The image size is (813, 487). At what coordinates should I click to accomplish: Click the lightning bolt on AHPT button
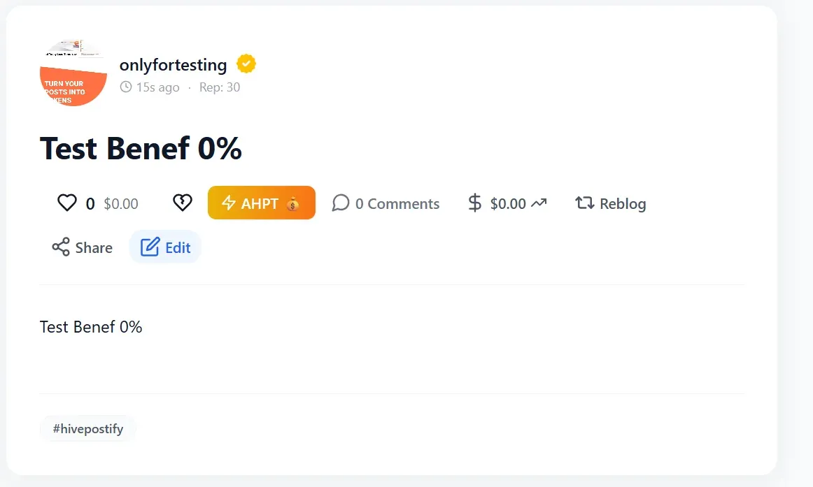(229, 203)
